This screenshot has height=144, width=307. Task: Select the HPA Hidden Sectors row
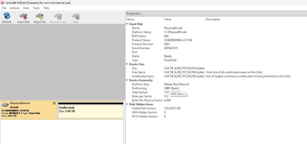(x=216, y=112)
